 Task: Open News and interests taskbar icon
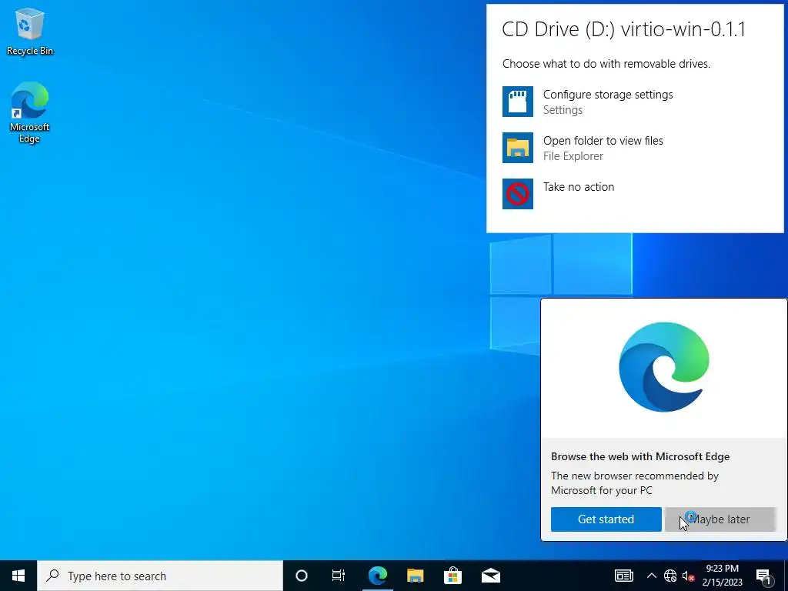623,576
